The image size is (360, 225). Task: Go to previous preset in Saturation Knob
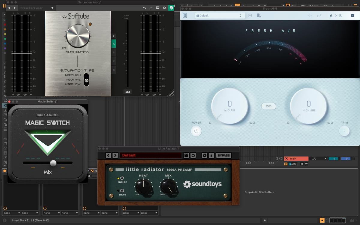(9, 8)
